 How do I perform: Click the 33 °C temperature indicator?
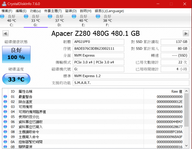click(16, 79)
